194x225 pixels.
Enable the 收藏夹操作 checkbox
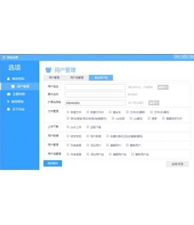[x=107, y=136]
